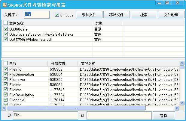Click the 添加文件 (Add File) button
Viewport: 186px width, 121px height.
(89, 15)
